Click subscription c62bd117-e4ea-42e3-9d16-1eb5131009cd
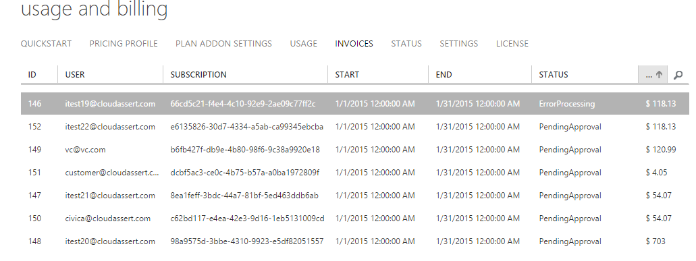Viewport: 696px width, 261px height. click(x=247, y=219)
